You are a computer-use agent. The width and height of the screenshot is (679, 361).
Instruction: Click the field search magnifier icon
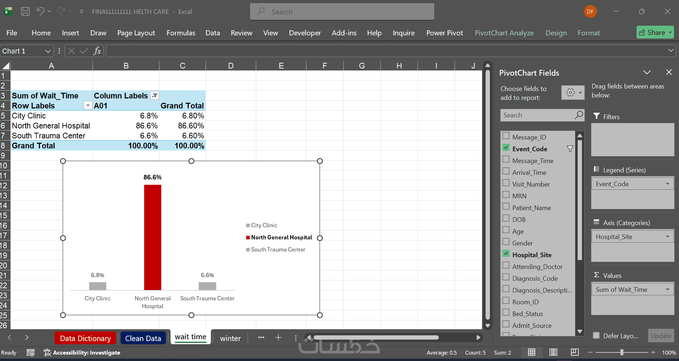click(x=579, y=115)
